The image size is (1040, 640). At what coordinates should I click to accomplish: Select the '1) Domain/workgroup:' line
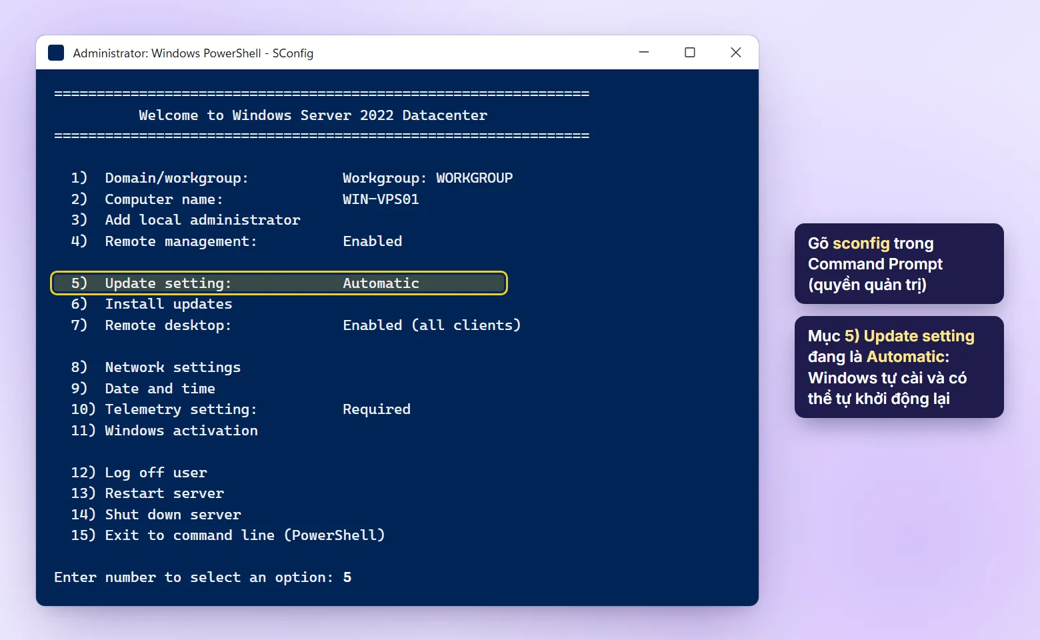[x=160, y=178]
